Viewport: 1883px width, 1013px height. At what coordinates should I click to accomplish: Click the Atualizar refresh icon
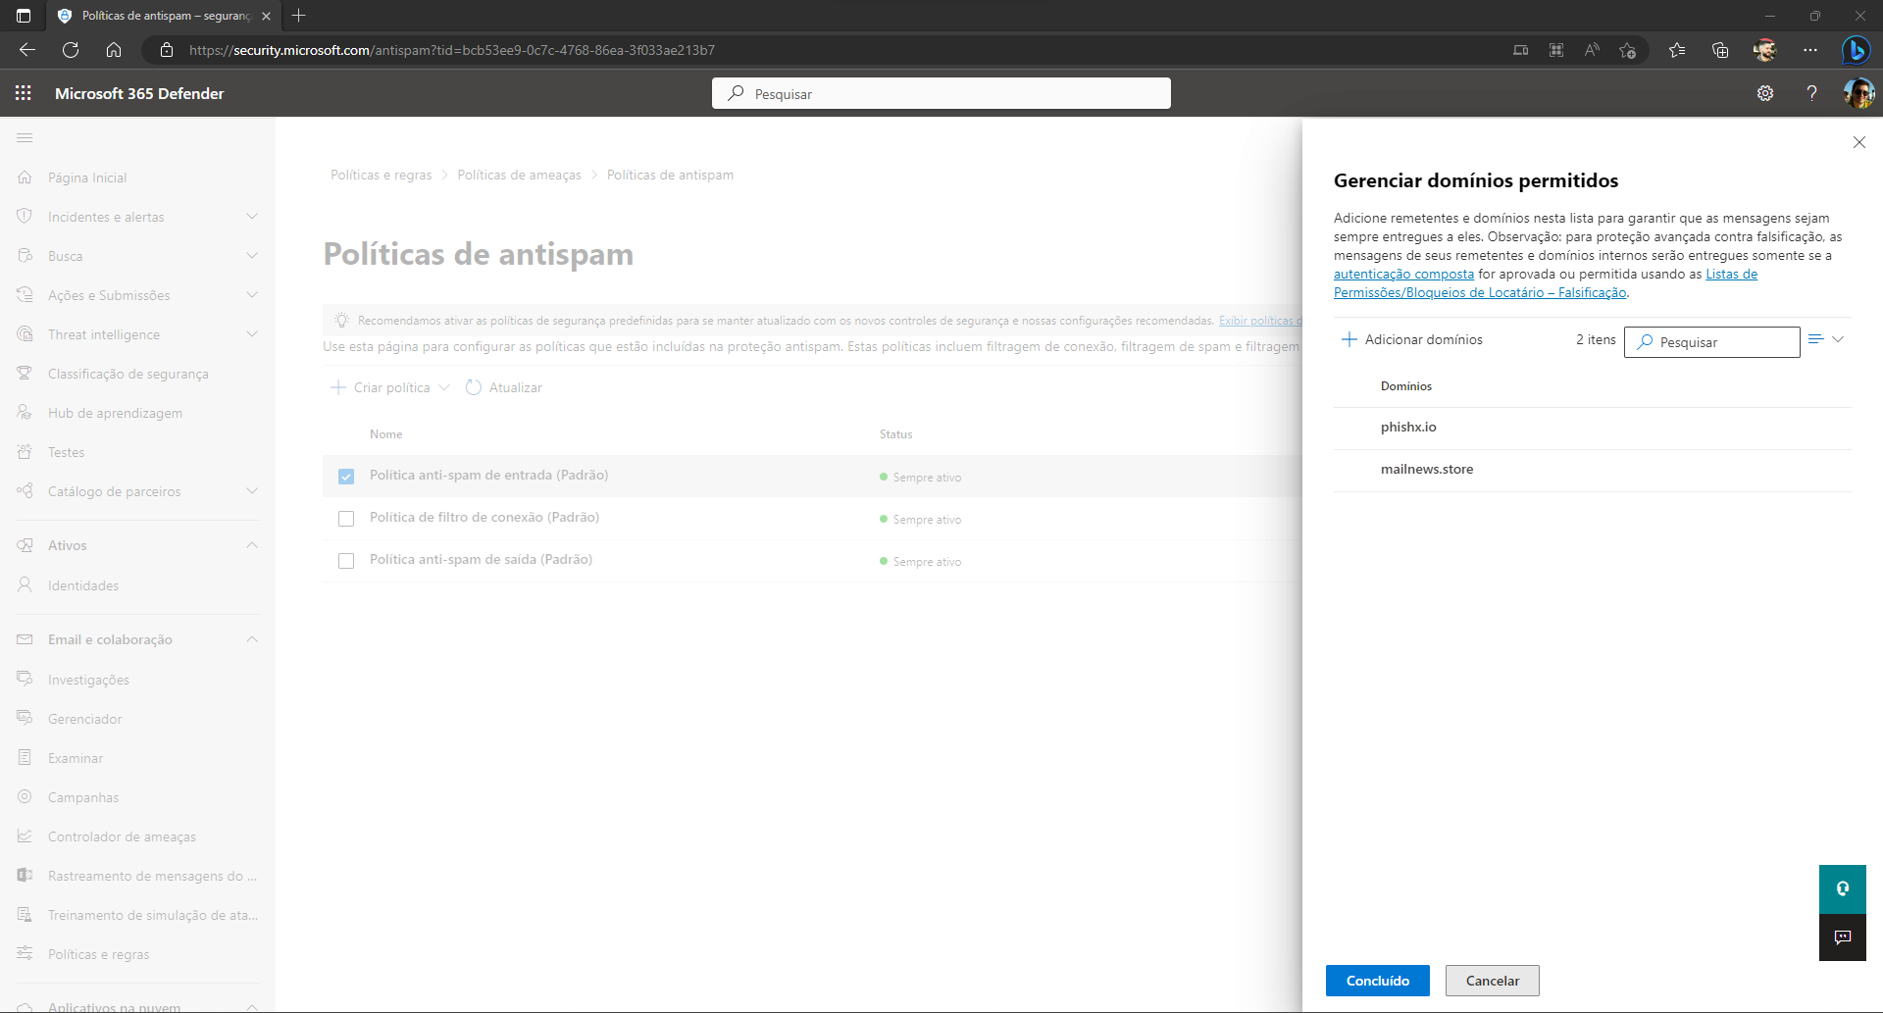(x=474, y=387)
